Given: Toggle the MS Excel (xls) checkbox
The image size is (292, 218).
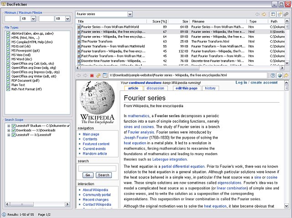Looking at the screenshot, I should coord(8,47).
